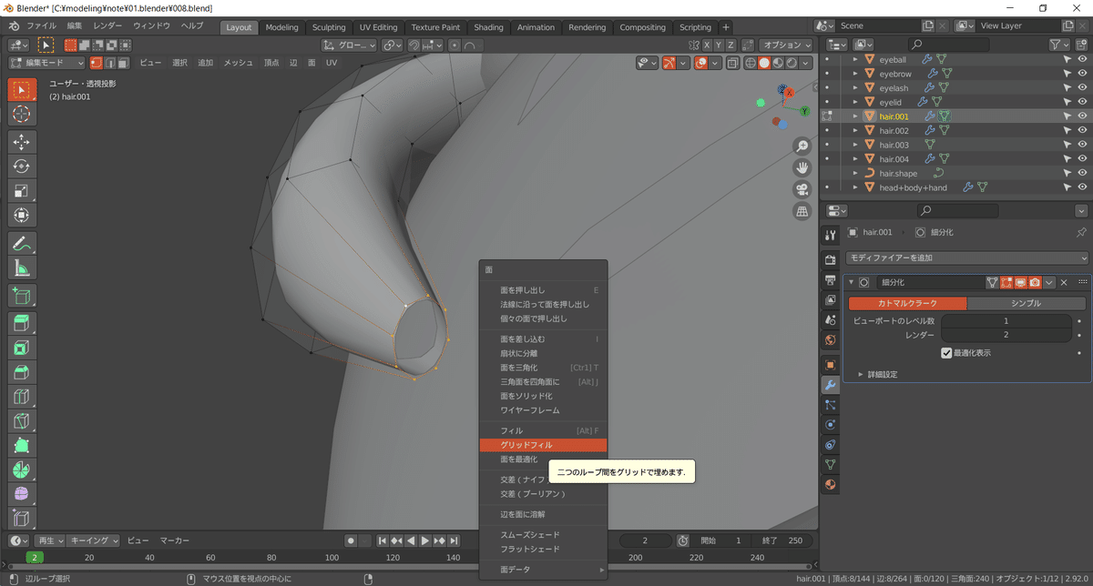1093x586 pixels.
Task: Open the Object properties tab icon
Action: pyautogui.click(x=830, y=365)
